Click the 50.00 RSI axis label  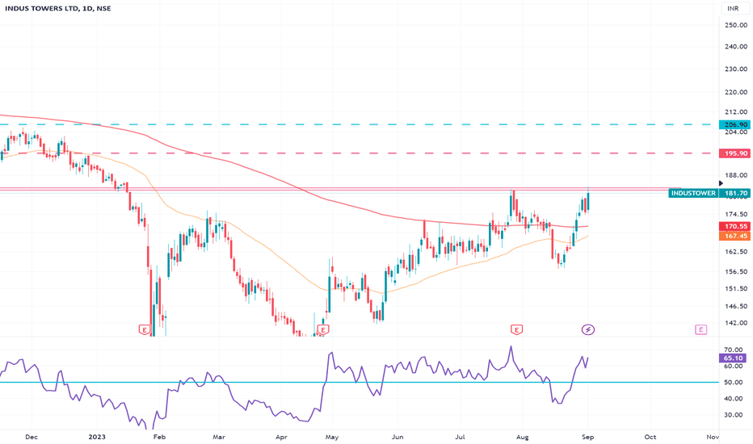point(734,383)
